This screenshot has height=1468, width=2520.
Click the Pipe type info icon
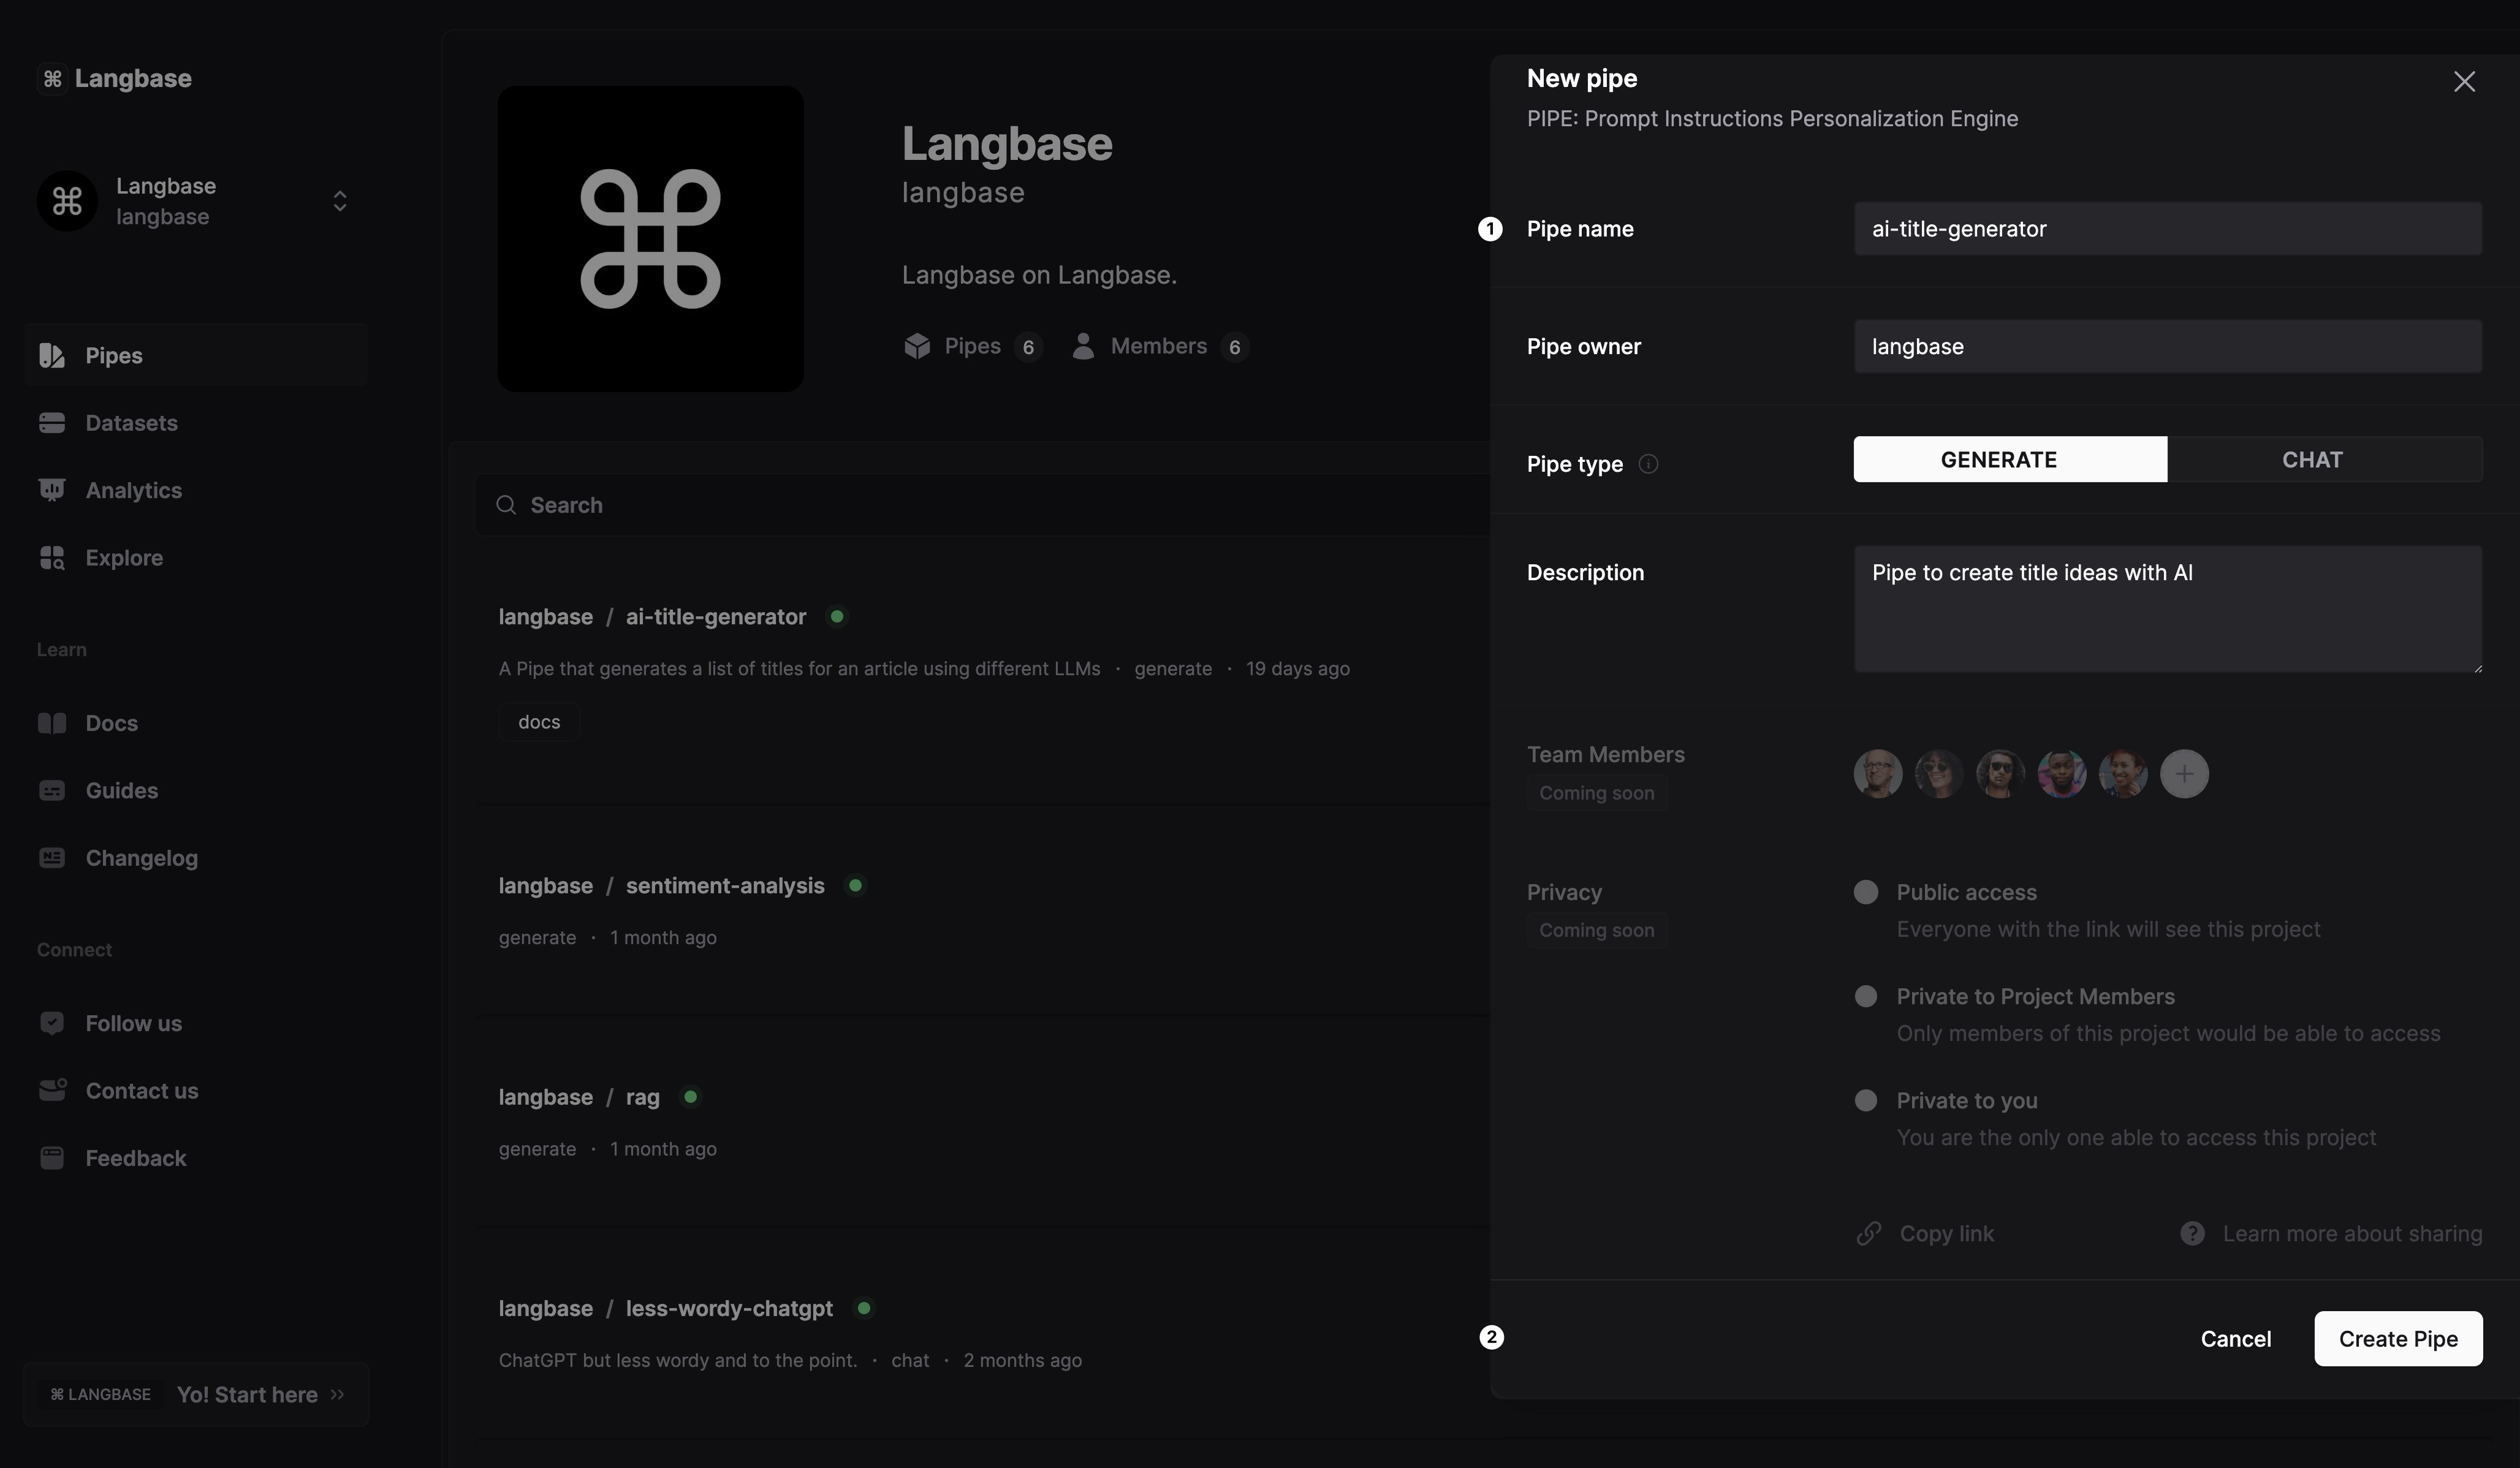click(1648, 464)
